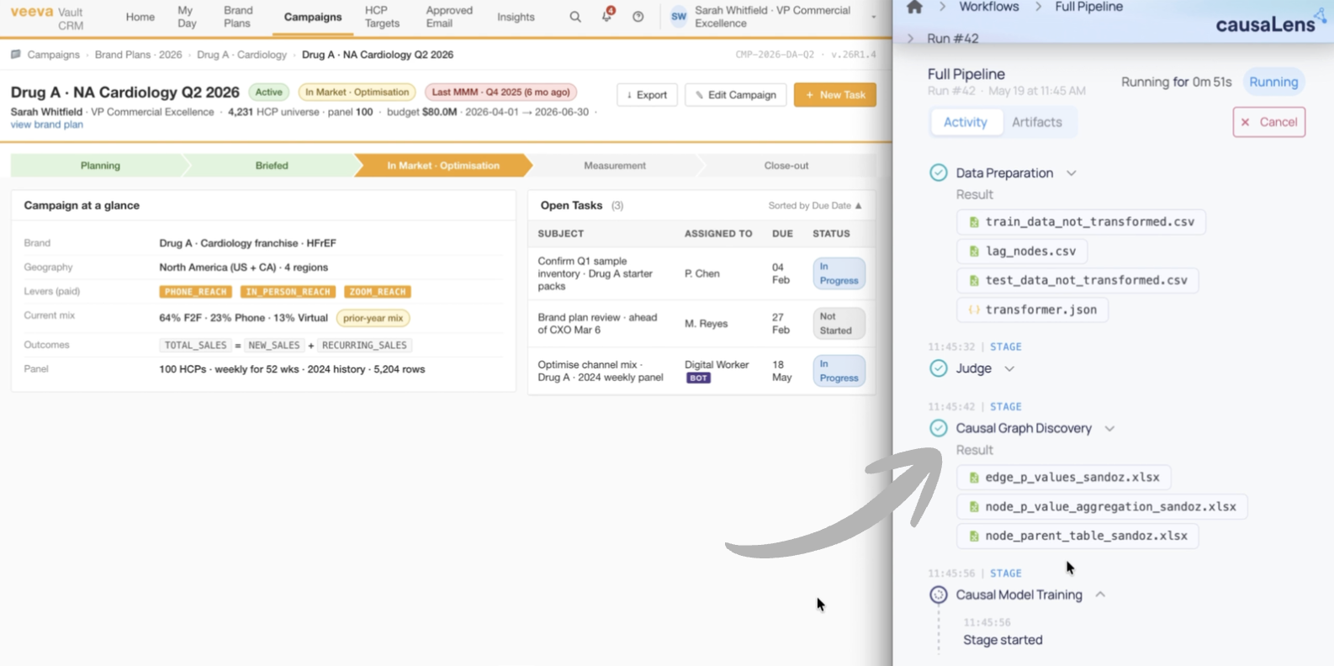1334x666 pixels.
Task: Toggle Sorted by Due Date order
Action: pyautogui.click(x=815, y=205)
